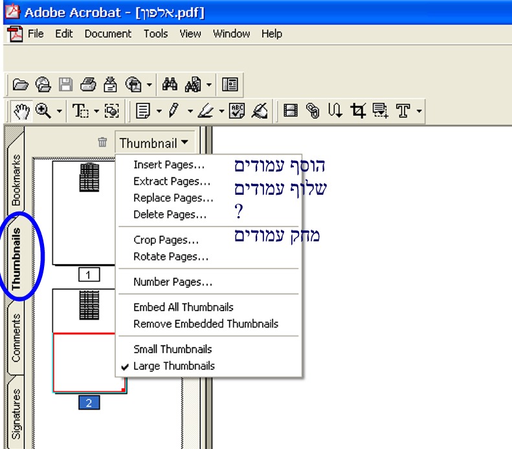
Task: Choose Extract Pages from the menu
Action: [208, 181]
